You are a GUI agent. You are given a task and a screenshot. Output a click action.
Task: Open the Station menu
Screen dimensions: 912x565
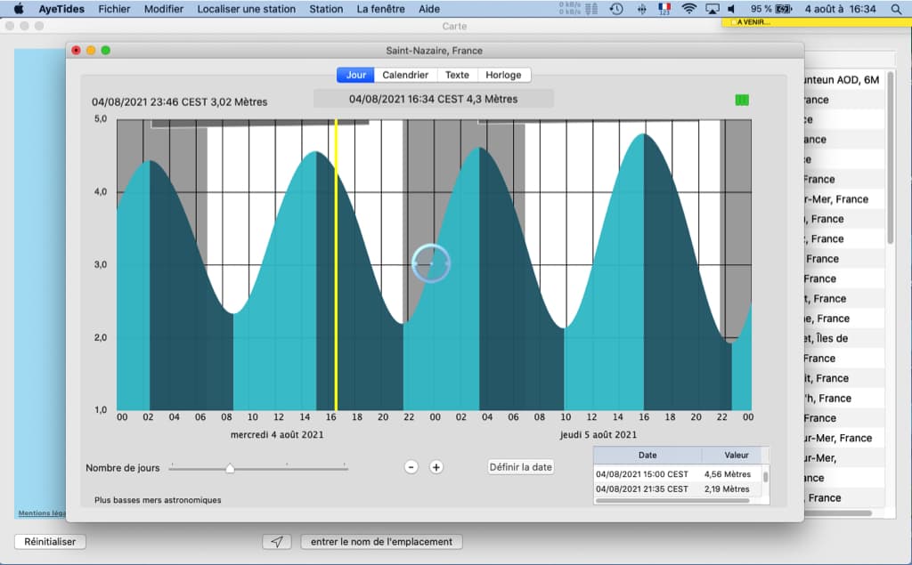(x=326, y=9)
